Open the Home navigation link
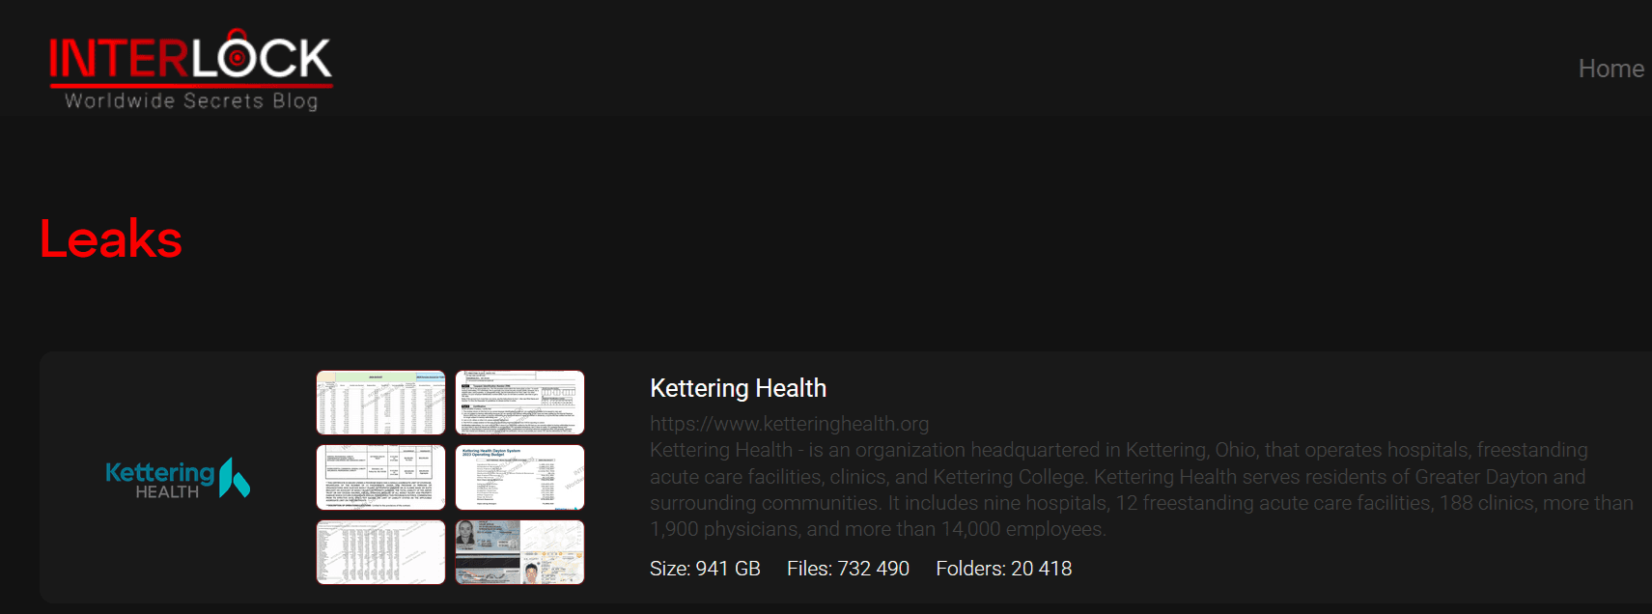Image resolution: width=1652 pixels, height=614 pixels. (x=1610, y=69)
